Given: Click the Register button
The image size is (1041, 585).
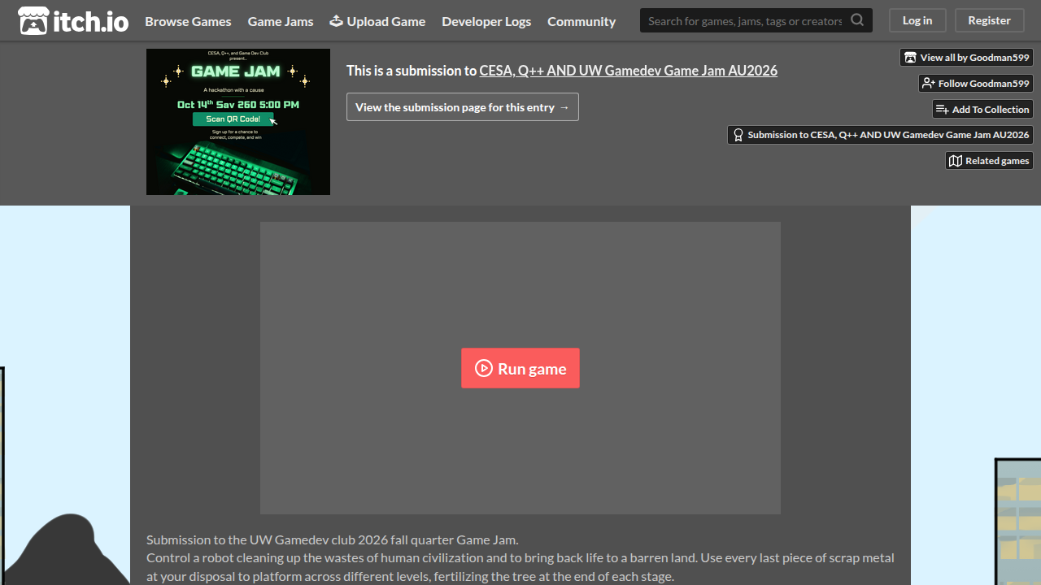Looking at the screenshot, I should point(989,20).
